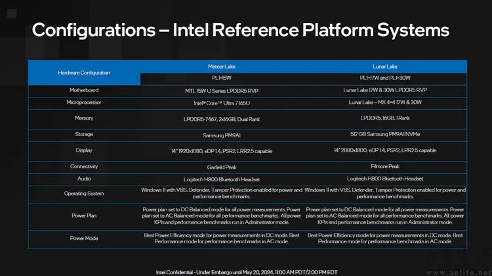492x276 pixels.
Task: Select 'LPDDR5, 16GB, 1 Rank' cell
Action: (x=385, y=118)
